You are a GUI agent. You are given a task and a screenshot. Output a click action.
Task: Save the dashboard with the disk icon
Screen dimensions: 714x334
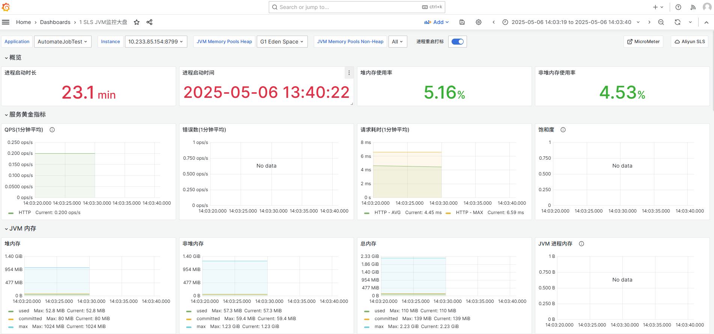click(462, 22)
